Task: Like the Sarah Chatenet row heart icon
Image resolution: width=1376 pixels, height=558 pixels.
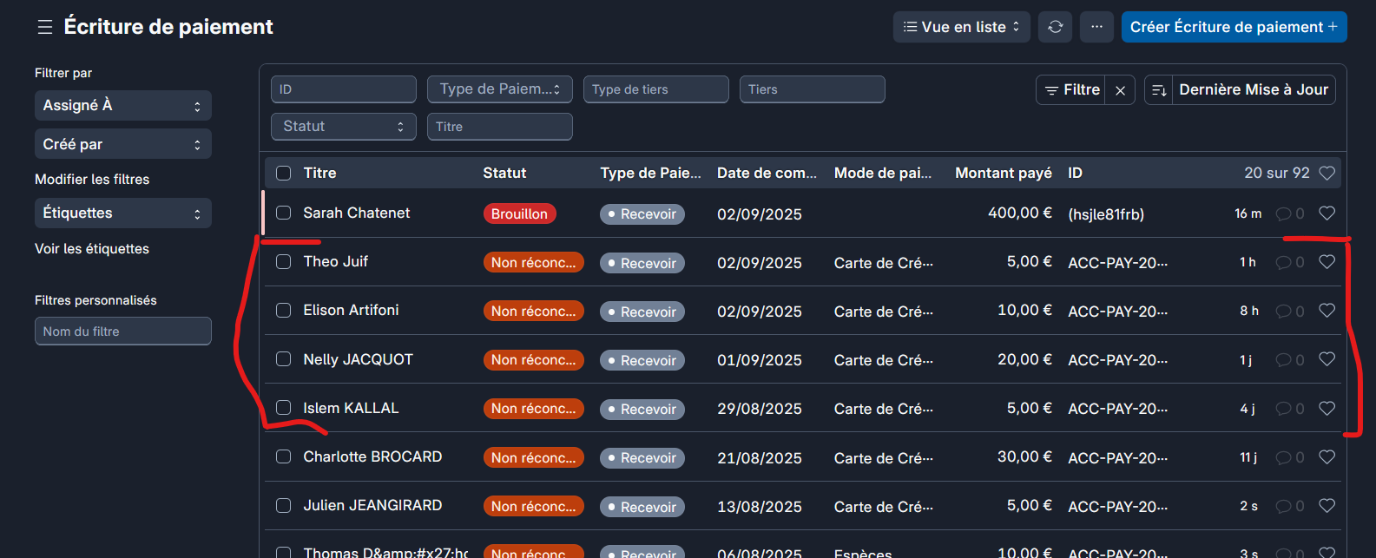Action: pos(1327,213)
